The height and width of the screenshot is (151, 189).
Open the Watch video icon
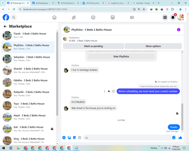point(93,17)
